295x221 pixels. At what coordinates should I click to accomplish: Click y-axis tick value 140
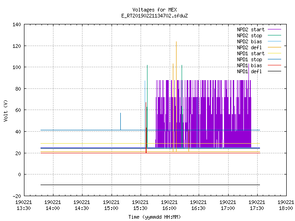[x=17, y=24]
